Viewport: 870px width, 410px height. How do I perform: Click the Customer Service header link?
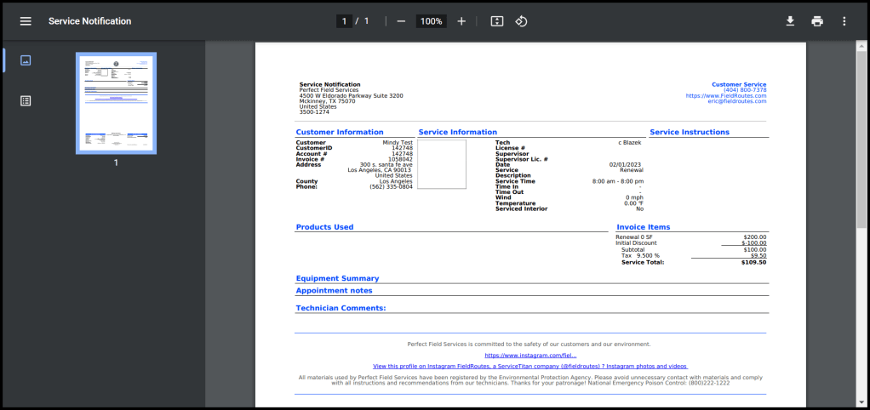[x=739, y=85]
